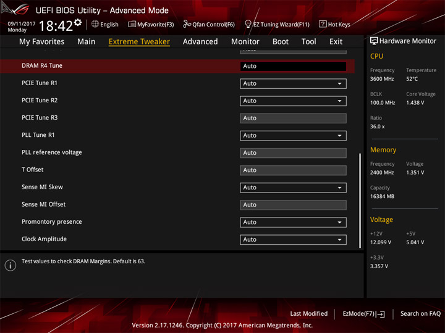Switch to EzMode(F7) label
Image resolution: width=445 pixels, height=333 pixels.
click(x=358, y=314)
